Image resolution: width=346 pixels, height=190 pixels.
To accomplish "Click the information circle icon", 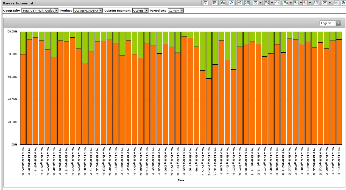I will click(277, 3).
